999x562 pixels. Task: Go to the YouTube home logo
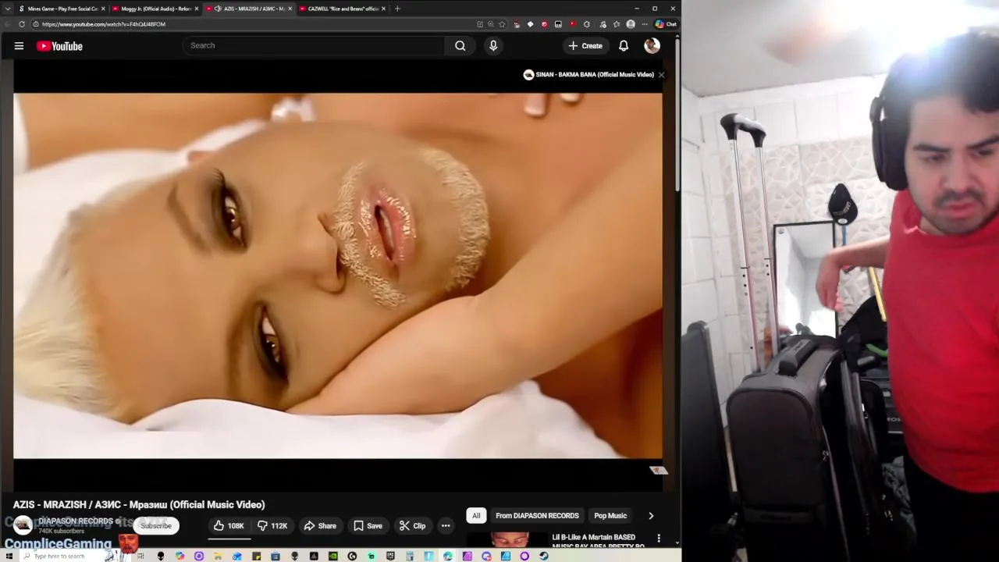tap(59, 46)
